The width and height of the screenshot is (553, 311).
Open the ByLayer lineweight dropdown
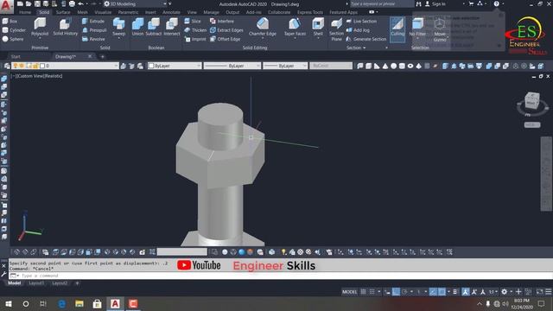point(285,66)
